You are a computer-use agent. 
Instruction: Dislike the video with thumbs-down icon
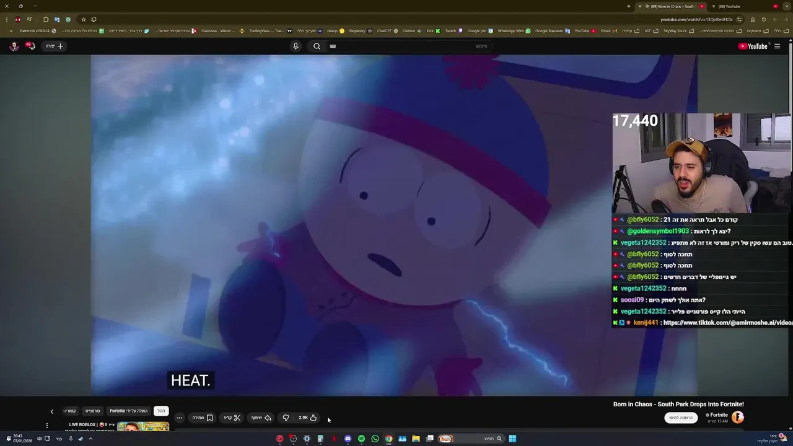coord(286,418)
